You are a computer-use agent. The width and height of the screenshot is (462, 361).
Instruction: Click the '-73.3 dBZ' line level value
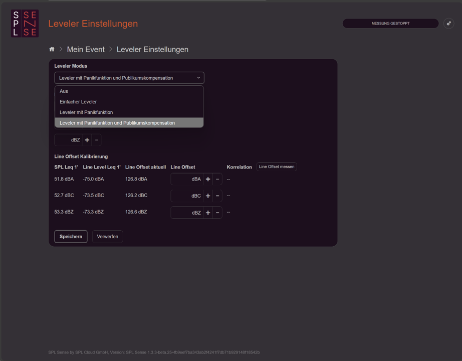point(93,212)
